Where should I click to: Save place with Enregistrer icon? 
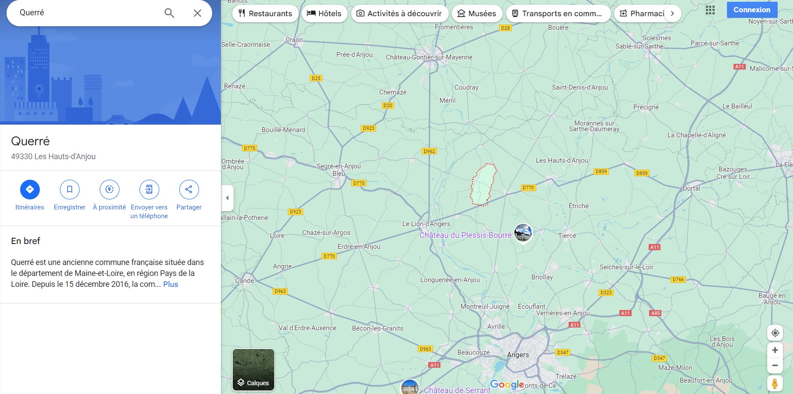70,189
